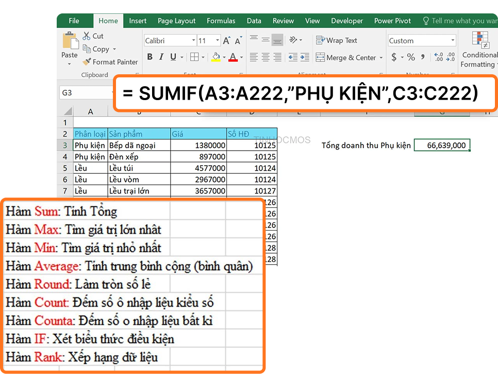Click the Increase Font Size icon
This screenshot has width=498, height=374.
coord(225,40)
